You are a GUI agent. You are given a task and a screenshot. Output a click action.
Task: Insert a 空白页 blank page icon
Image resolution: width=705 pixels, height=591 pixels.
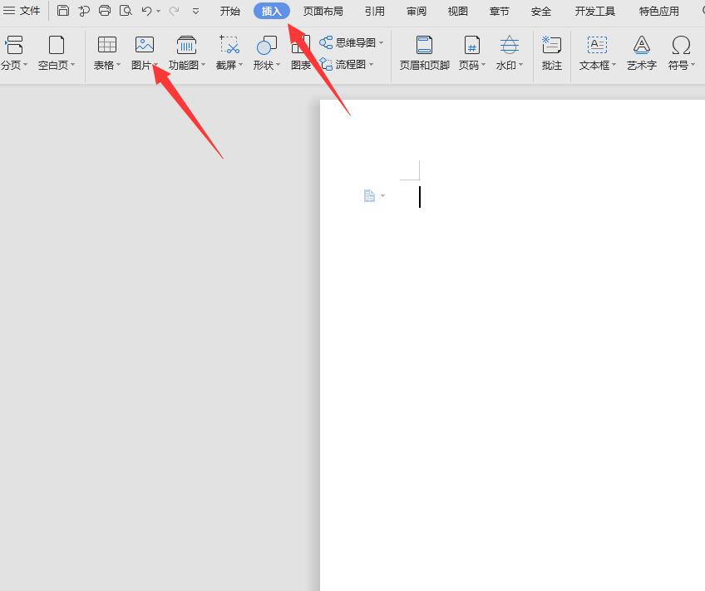coord(57,45)
